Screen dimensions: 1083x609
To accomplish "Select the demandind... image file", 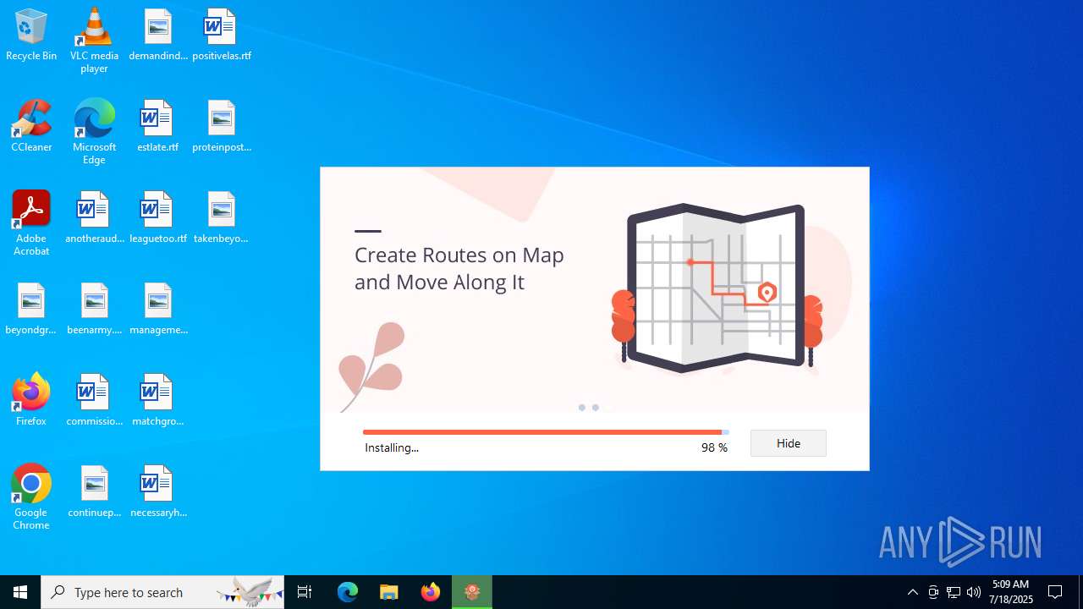I will 158,36.
